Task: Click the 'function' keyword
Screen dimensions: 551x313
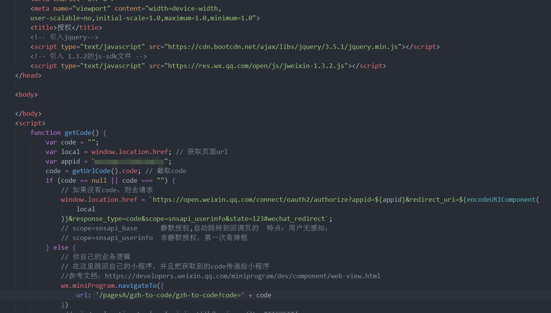Action: 46,133
